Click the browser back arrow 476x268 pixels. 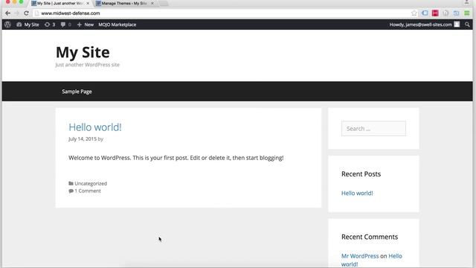(7, 13)
